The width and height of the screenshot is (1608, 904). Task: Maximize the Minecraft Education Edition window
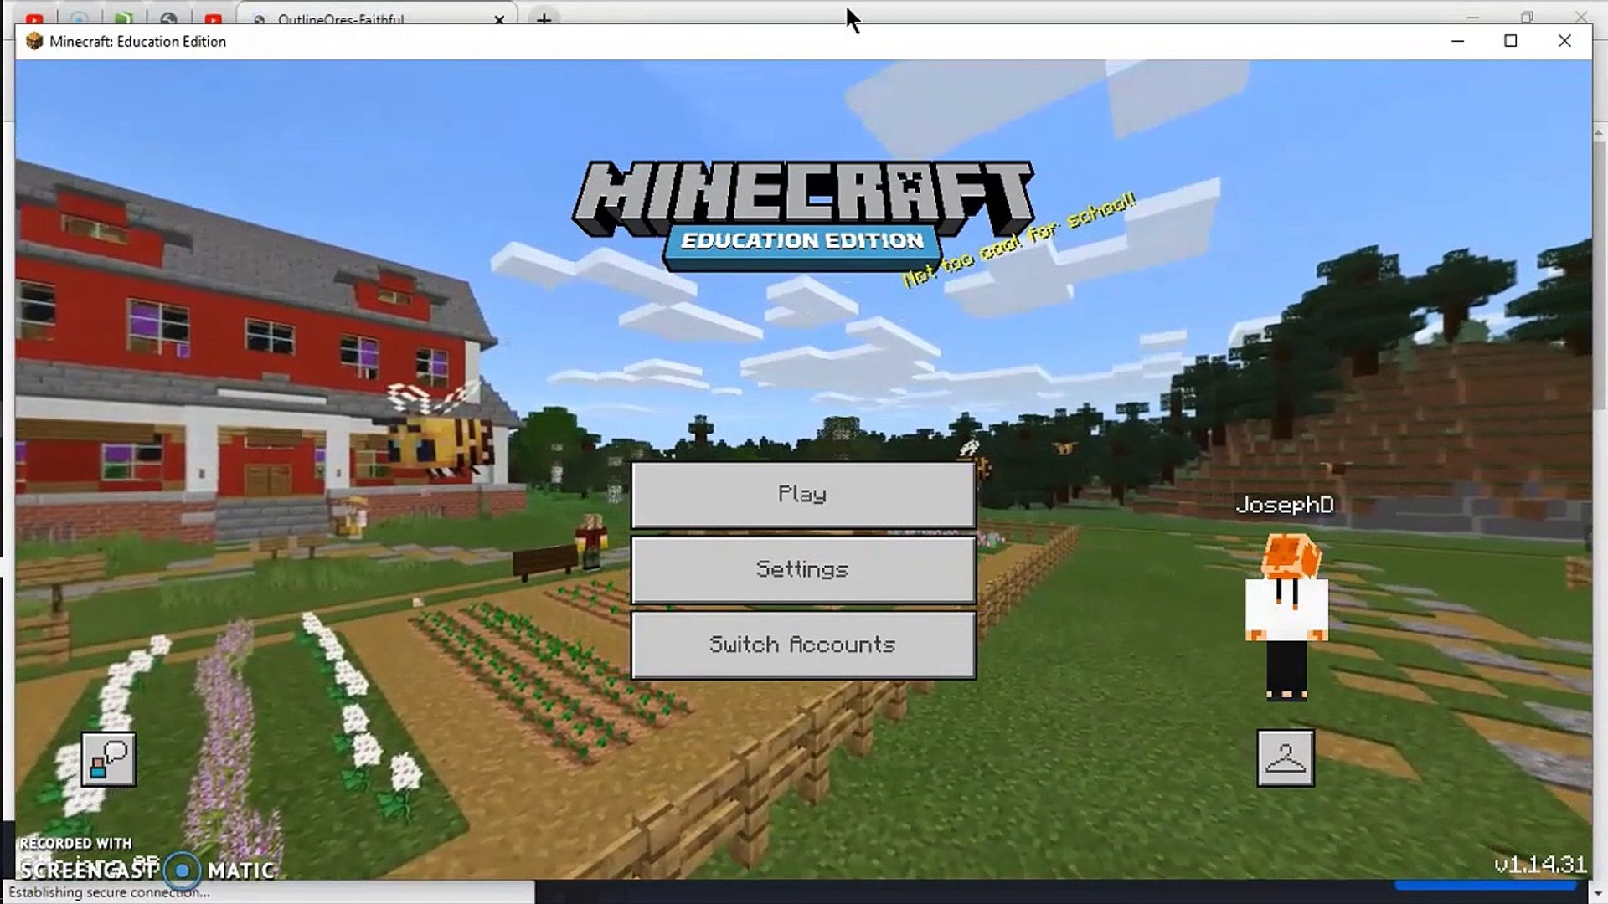pyautogui.click(x=1511, y=41)
